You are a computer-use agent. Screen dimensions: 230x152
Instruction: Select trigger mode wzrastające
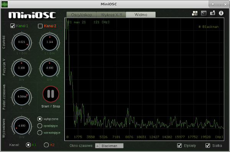(x=39, y=132)
